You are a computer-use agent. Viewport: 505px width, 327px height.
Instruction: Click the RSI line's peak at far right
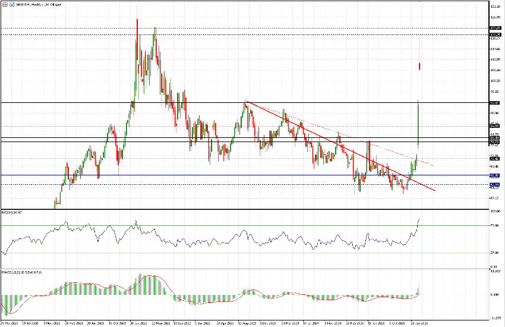coord(419,219)
